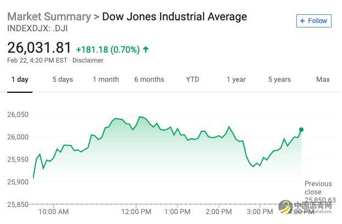
Task: Click the 26,031.81 index value
Action: point(40,48)
